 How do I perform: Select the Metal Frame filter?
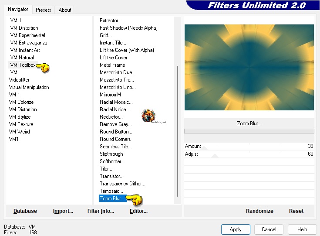112,65
